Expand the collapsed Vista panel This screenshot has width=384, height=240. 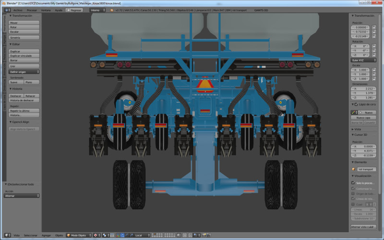point(357,129)
